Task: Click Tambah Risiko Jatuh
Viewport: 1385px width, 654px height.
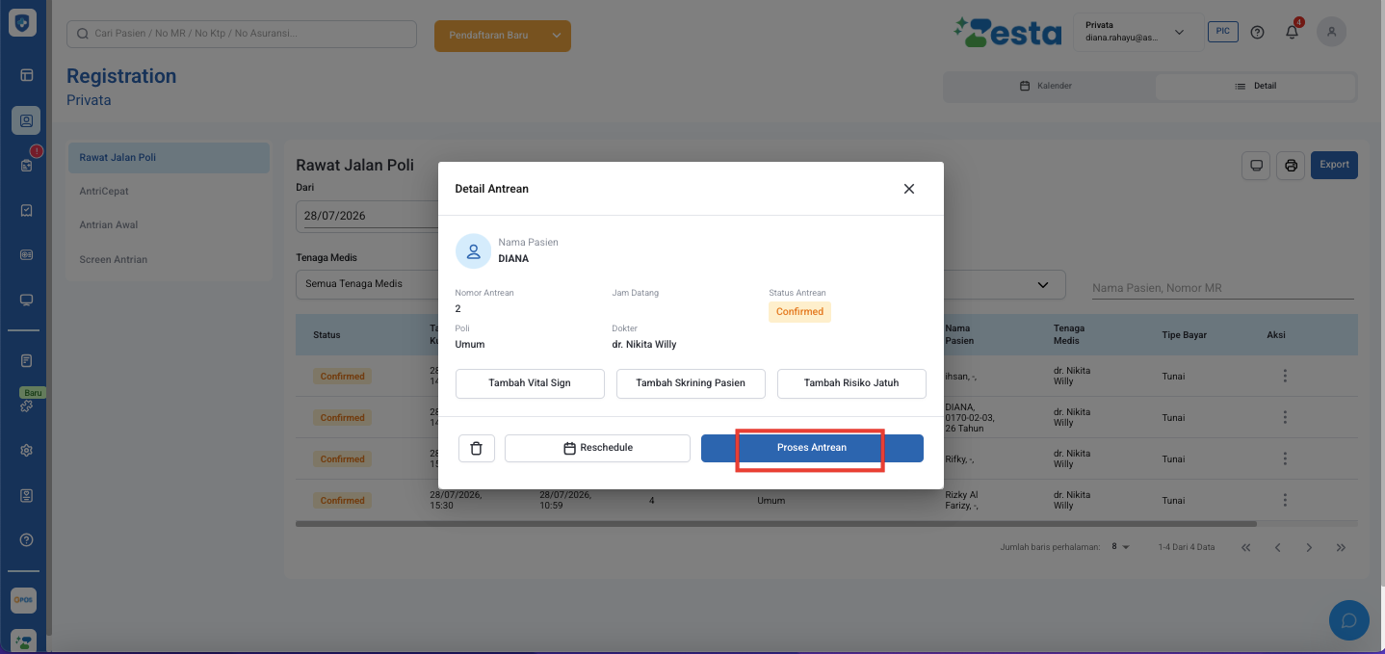Action: tap(851, 383)
